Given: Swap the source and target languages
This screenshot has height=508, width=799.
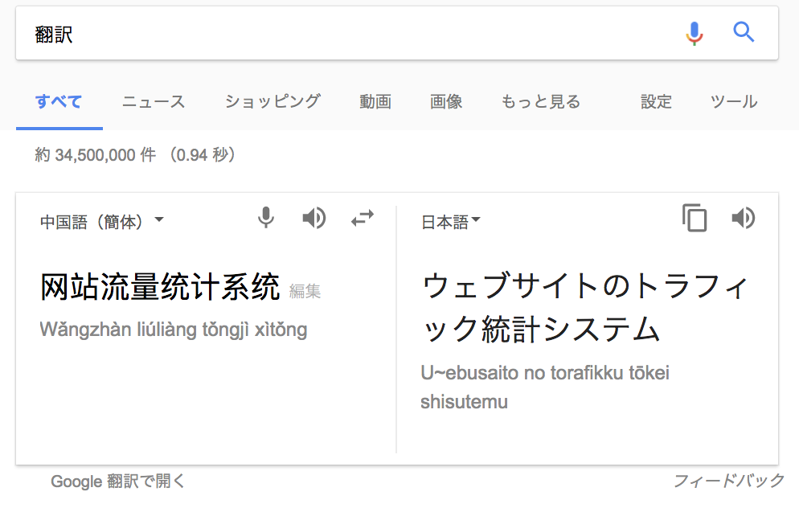Looking at the screenshot, I should coord(363,218).
